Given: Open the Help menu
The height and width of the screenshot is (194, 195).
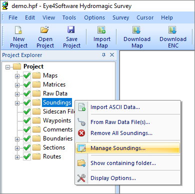Looking at the screenshot, I should click(167, 17).
